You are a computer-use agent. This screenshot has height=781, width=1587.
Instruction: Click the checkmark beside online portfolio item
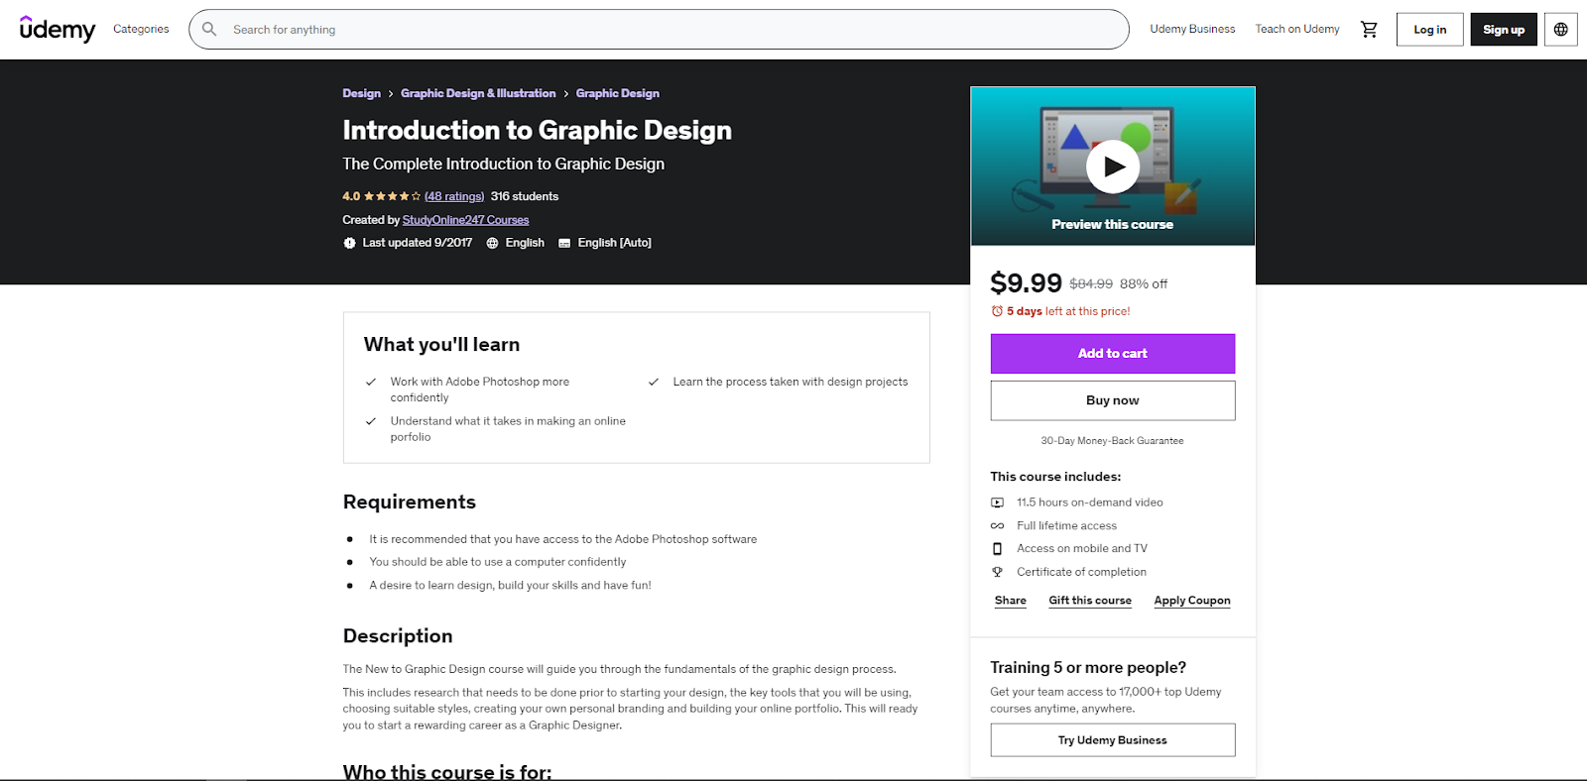[371, 421]
